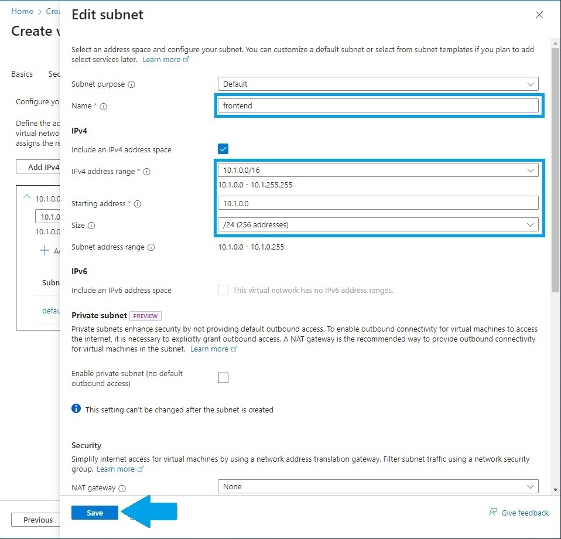Expand the IPv4 address range dropdown

coord(378,170)
